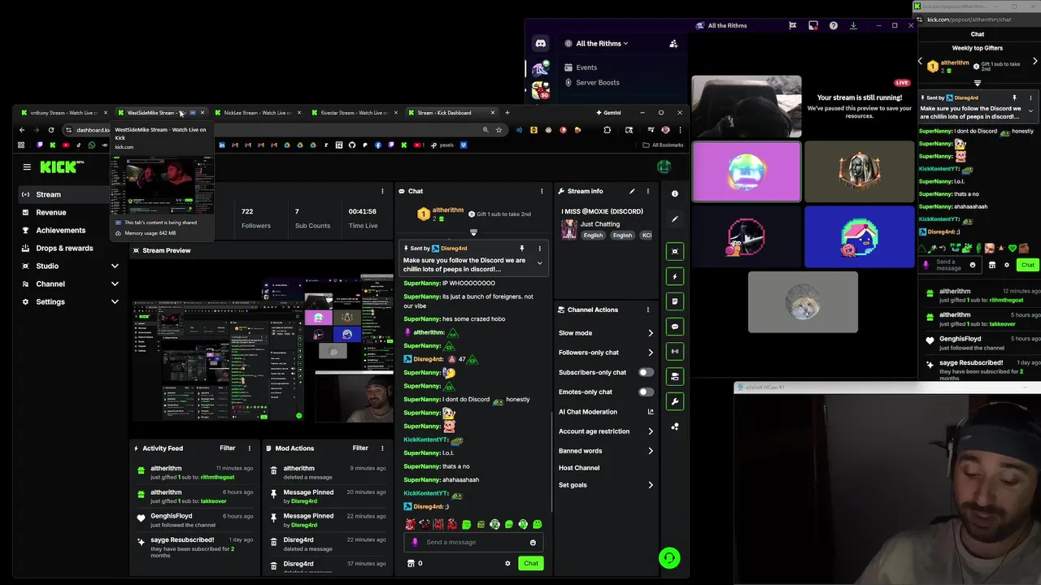Select the pink rainbow orb participant tile

(747, 171)
